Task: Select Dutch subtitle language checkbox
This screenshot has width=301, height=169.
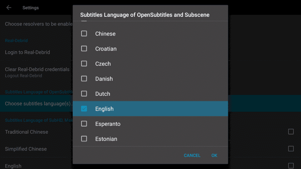Action: [x=84, y=94]
